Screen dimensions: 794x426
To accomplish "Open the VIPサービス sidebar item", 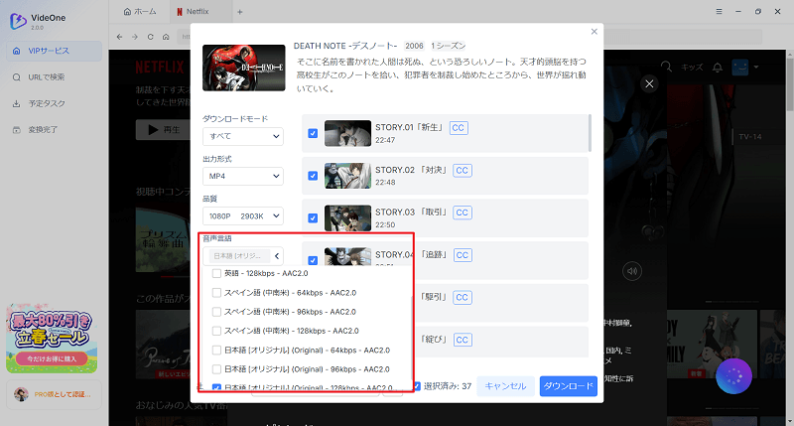I will [x=54, y=51].
